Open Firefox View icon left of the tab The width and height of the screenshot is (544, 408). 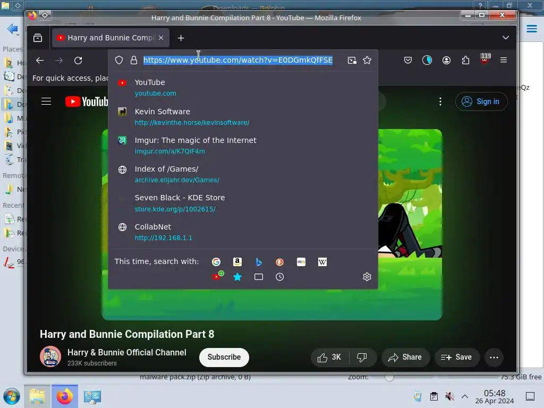click(38, 38)
